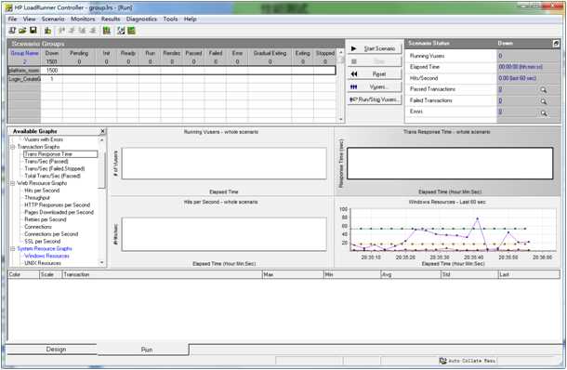Select Hits per Second in graph tree
Viewport: 567px width, 370px height.
tap(42, 191)
